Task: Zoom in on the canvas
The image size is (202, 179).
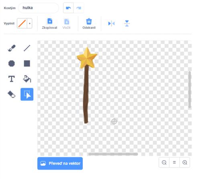Action: [x=185, y=162]
